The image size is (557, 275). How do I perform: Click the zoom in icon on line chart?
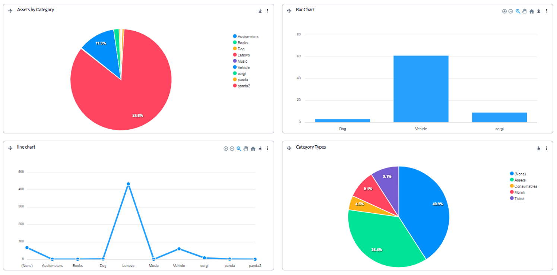coord(225,149)
